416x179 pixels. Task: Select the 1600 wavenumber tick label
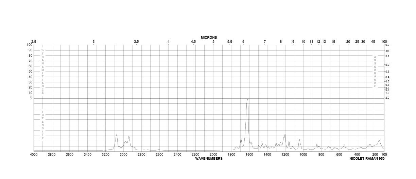(249, 155)
